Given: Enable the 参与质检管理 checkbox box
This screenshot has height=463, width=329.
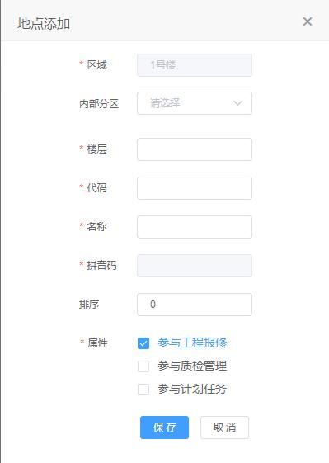Looking at the screenshot, I should pos(143,366).
